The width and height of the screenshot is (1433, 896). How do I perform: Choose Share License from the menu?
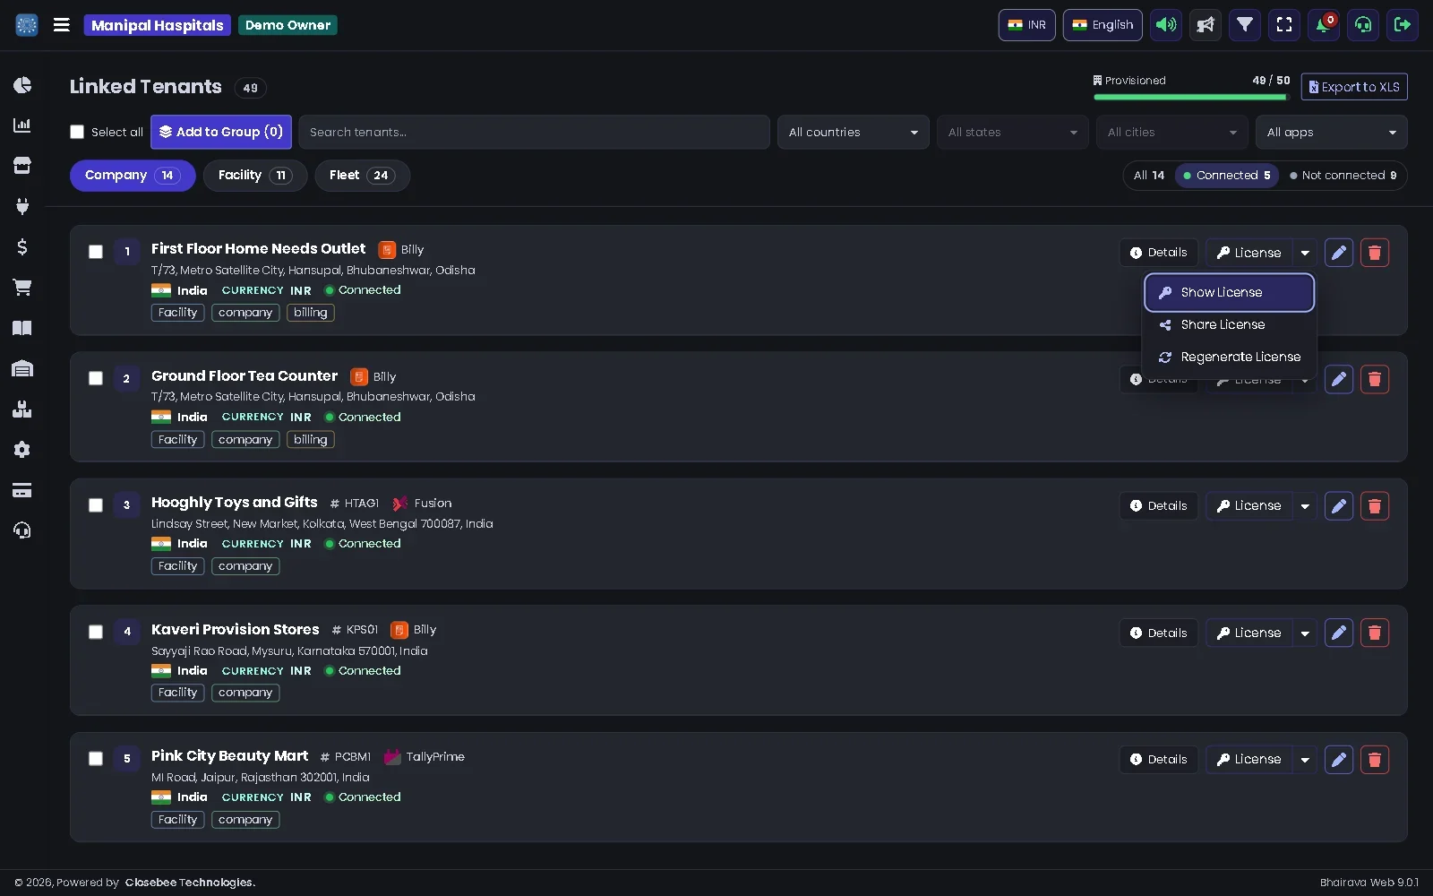pyautogui.click(x=1230, y=325)
